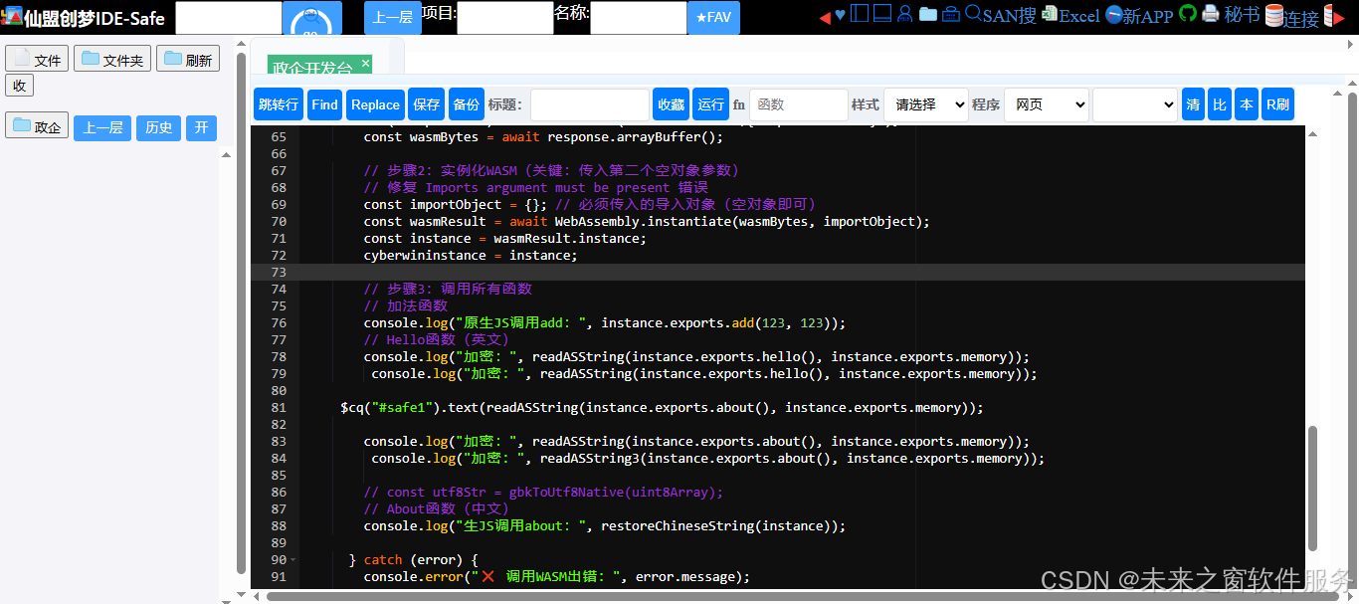This screenshot has height=604, width=1359.
Task: Create new 文件夹 in left panel
Action: coord(111,59)
